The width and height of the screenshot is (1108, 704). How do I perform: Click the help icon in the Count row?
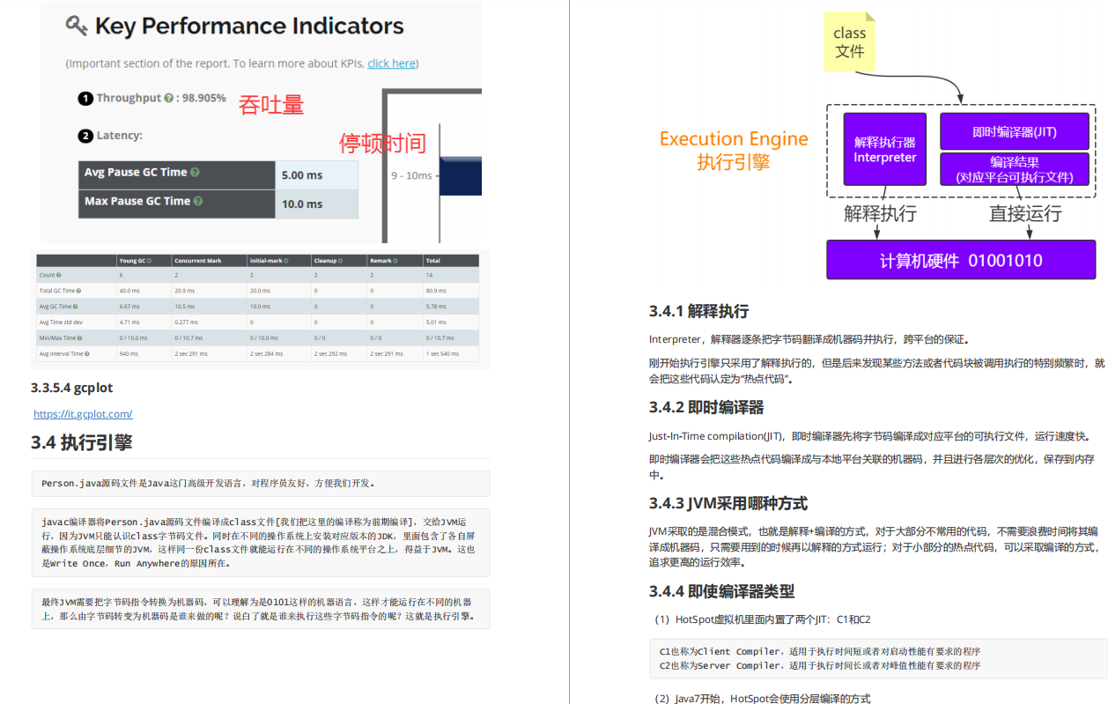pos(59,275)
